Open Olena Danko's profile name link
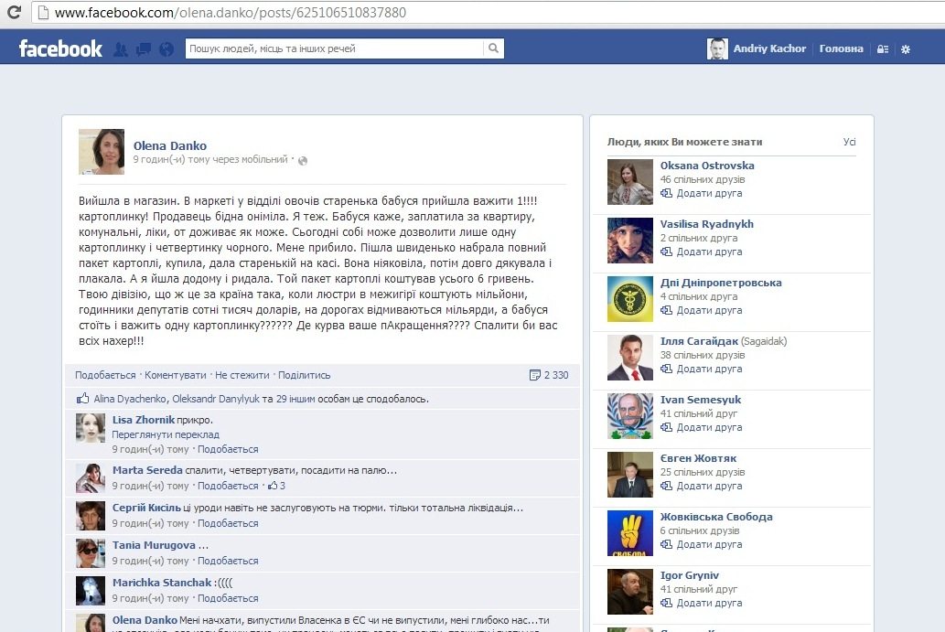Image resolution: width=945 pixels, height=632 pixels. point(170,145)
